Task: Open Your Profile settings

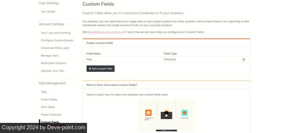Action: click(48, 12)
